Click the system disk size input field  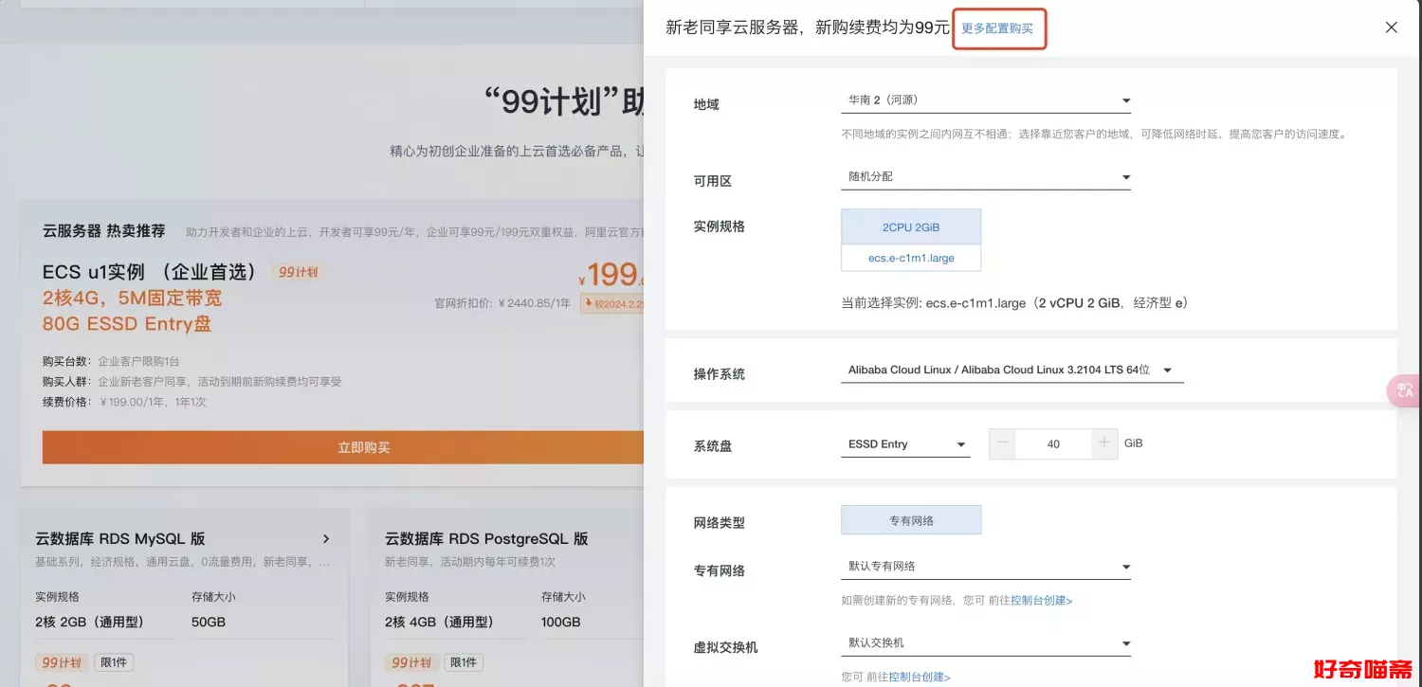pyautogui.click(x=1053, y=443)
